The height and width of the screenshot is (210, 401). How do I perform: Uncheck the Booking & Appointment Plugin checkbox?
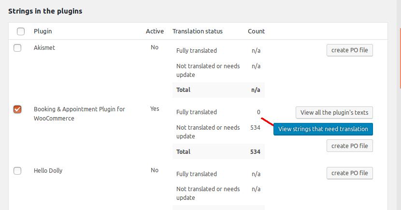point(17,109)
